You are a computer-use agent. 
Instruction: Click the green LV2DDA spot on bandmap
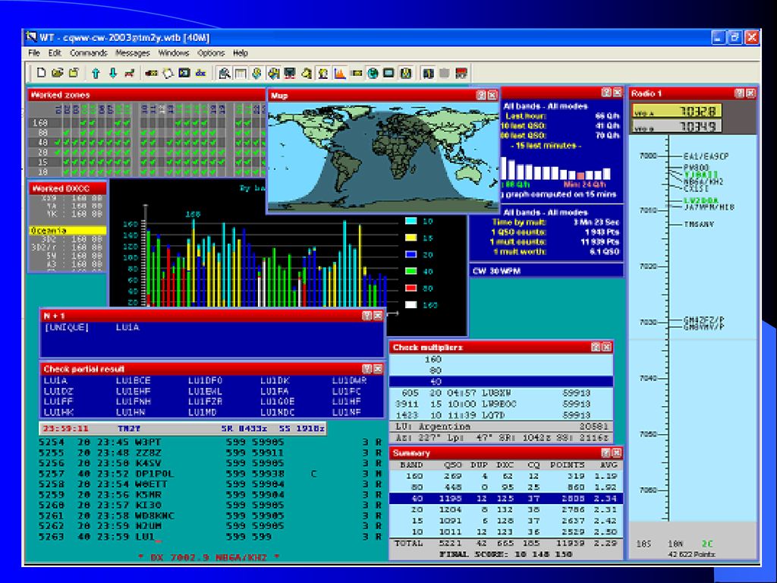(700, 200)
